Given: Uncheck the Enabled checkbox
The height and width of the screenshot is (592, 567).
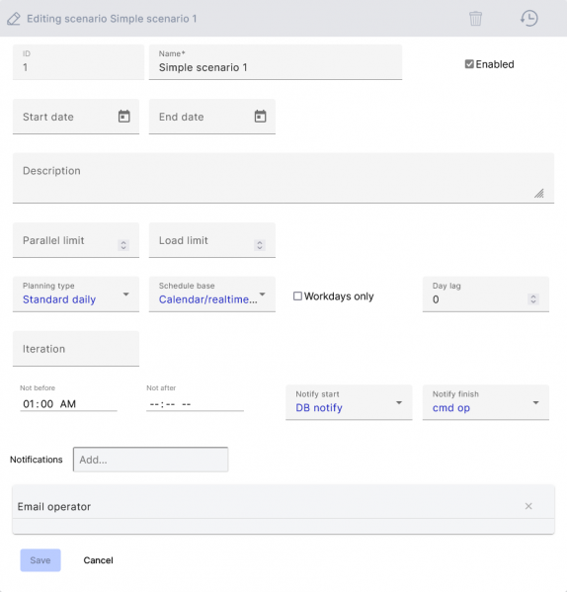Looking at the screenshot, I should coord(469,64).
